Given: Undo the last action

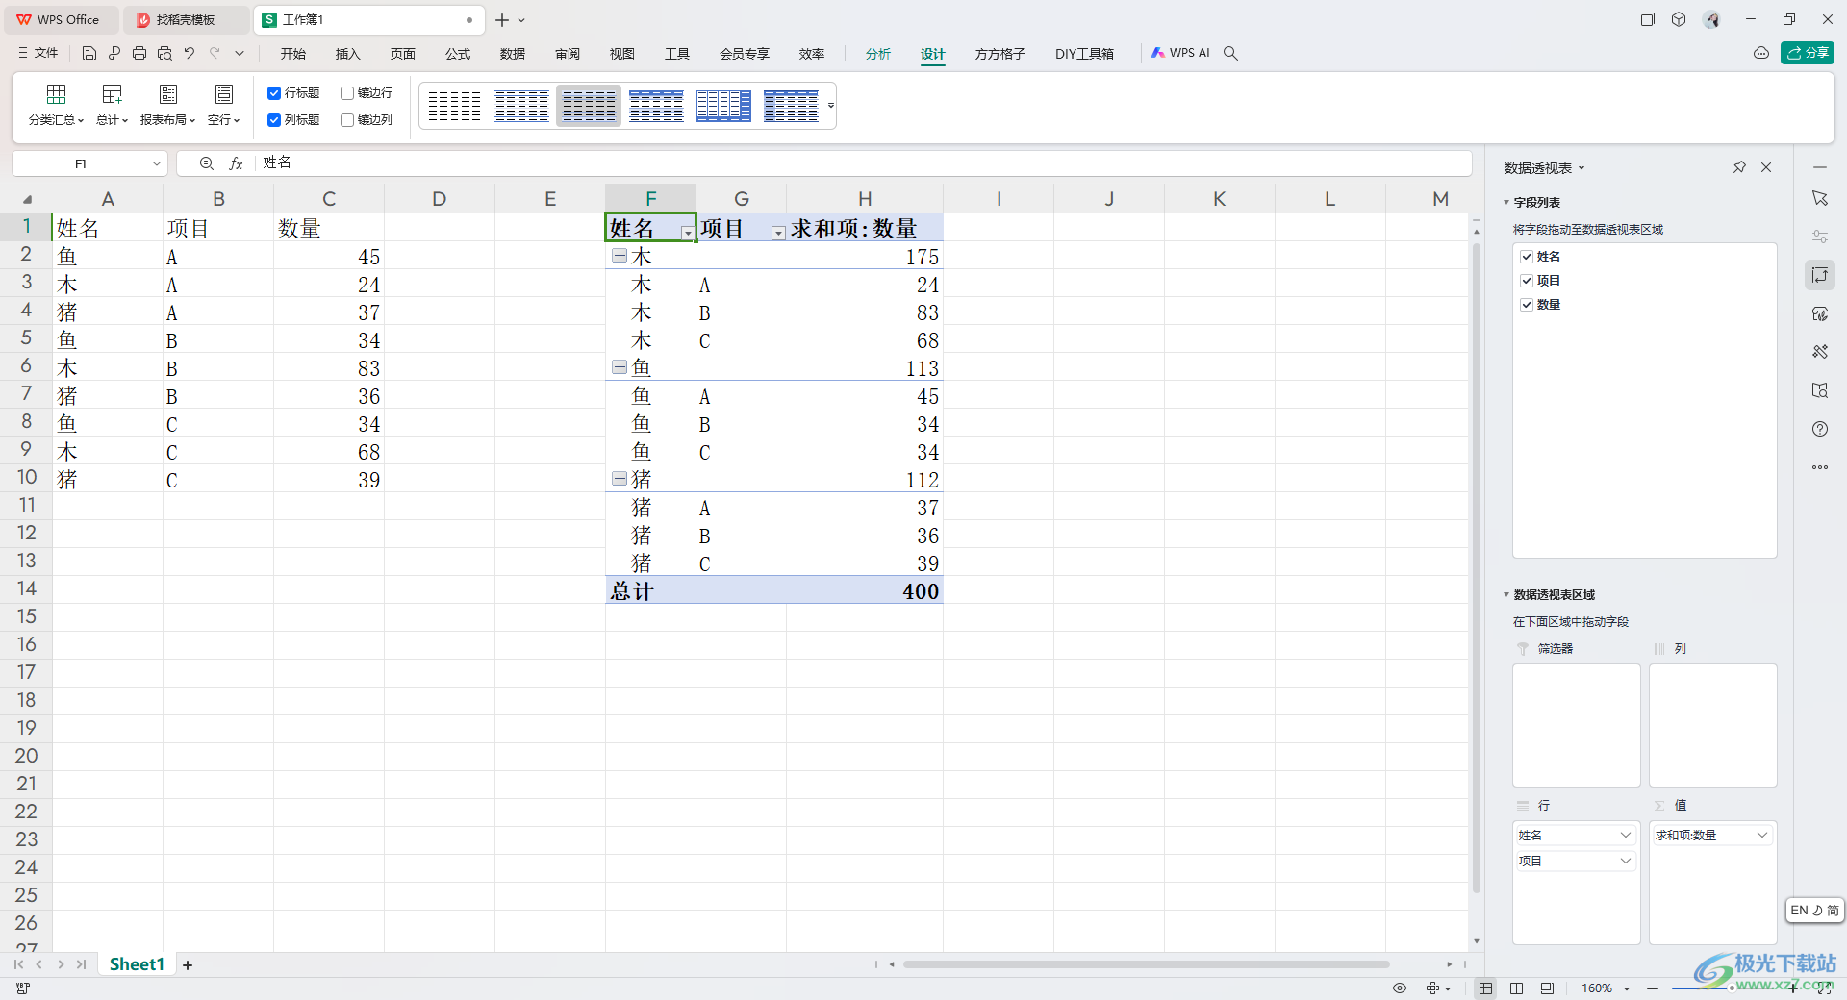Looking at the screenshot, I should [190, 54].
